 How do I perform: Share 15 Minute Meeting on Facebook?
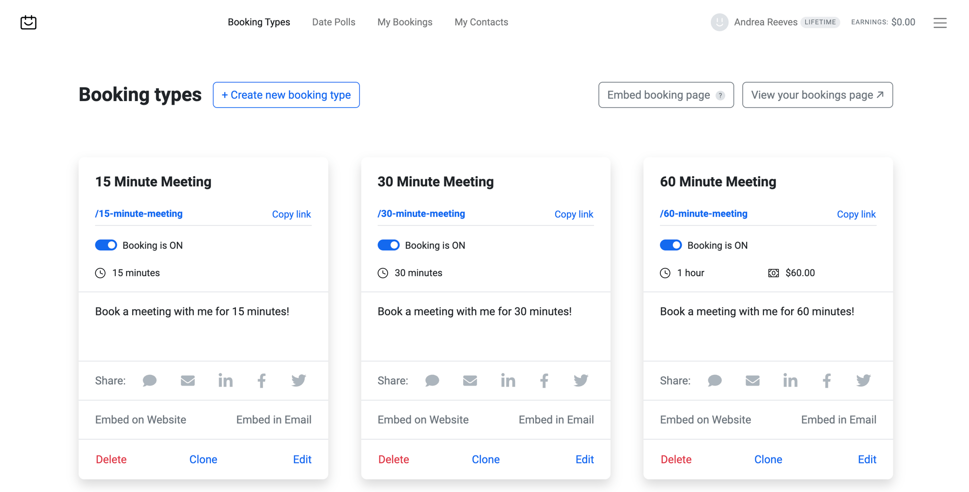click(262, 381)
